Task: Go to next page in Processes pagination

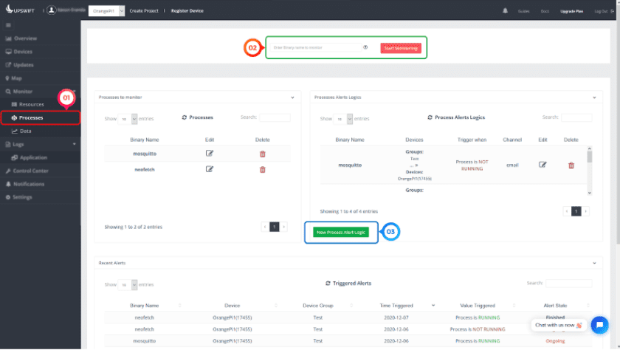Action: (x=283, y=227)
